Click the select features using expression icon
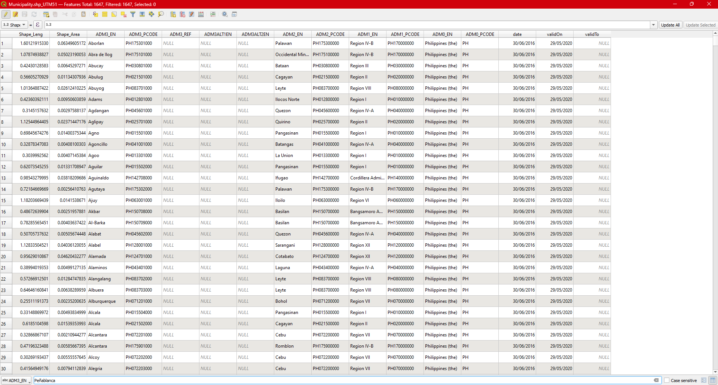 (x=95, y=14)
